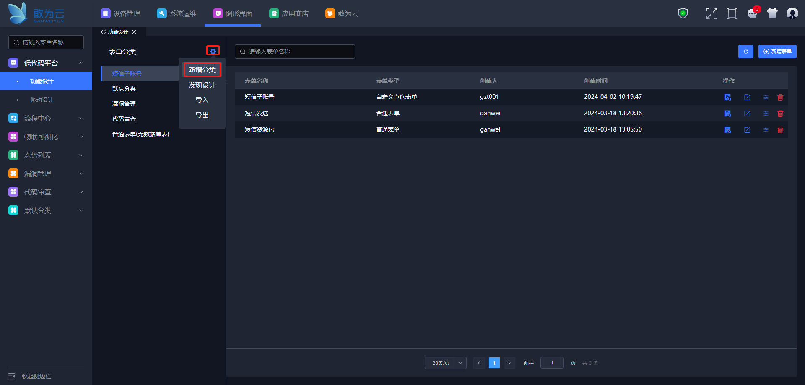
Task: Click the square frame screen icon
Action: pos(732,13)
